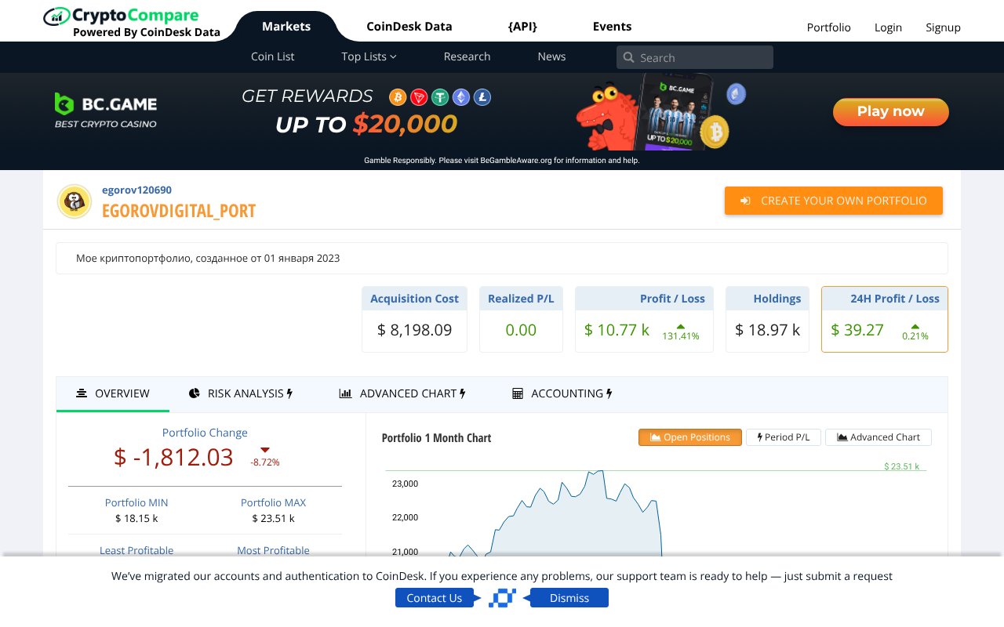The width and height of the screenshot is (1004, 627).
Task: Click the bar chart icon for Advanced Chart
Action: tap(346, 393)
